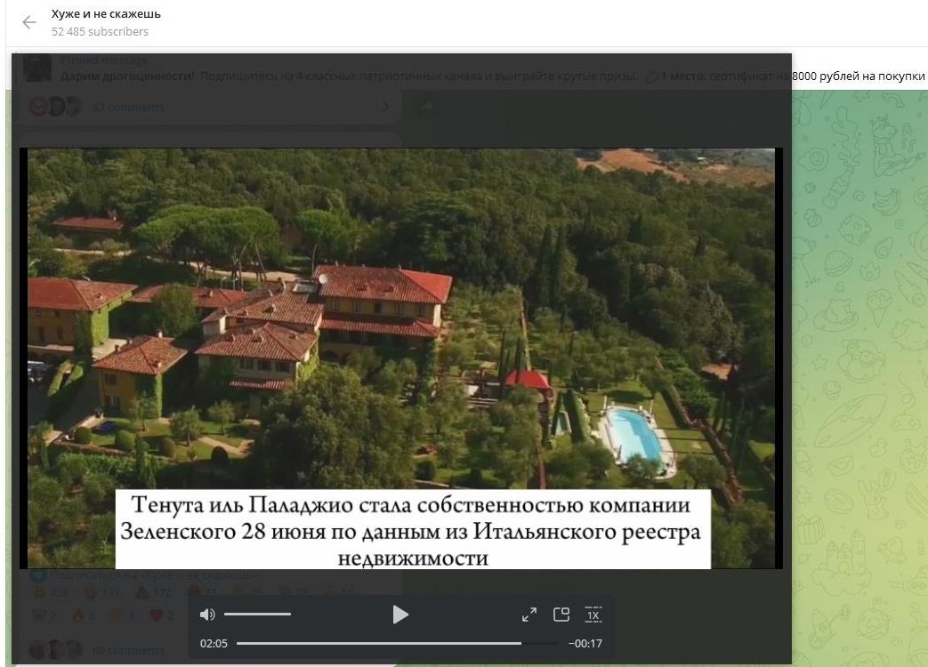Mute the video with the speaker icon
928x667 pixels.
tap(207, 615)
